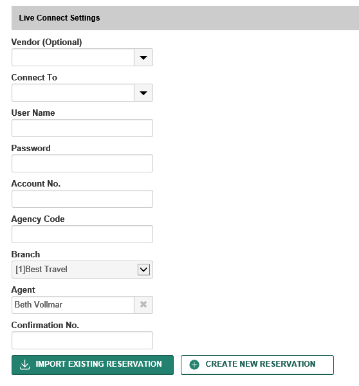Click into the Password field
359x386 pixels.
82,163
